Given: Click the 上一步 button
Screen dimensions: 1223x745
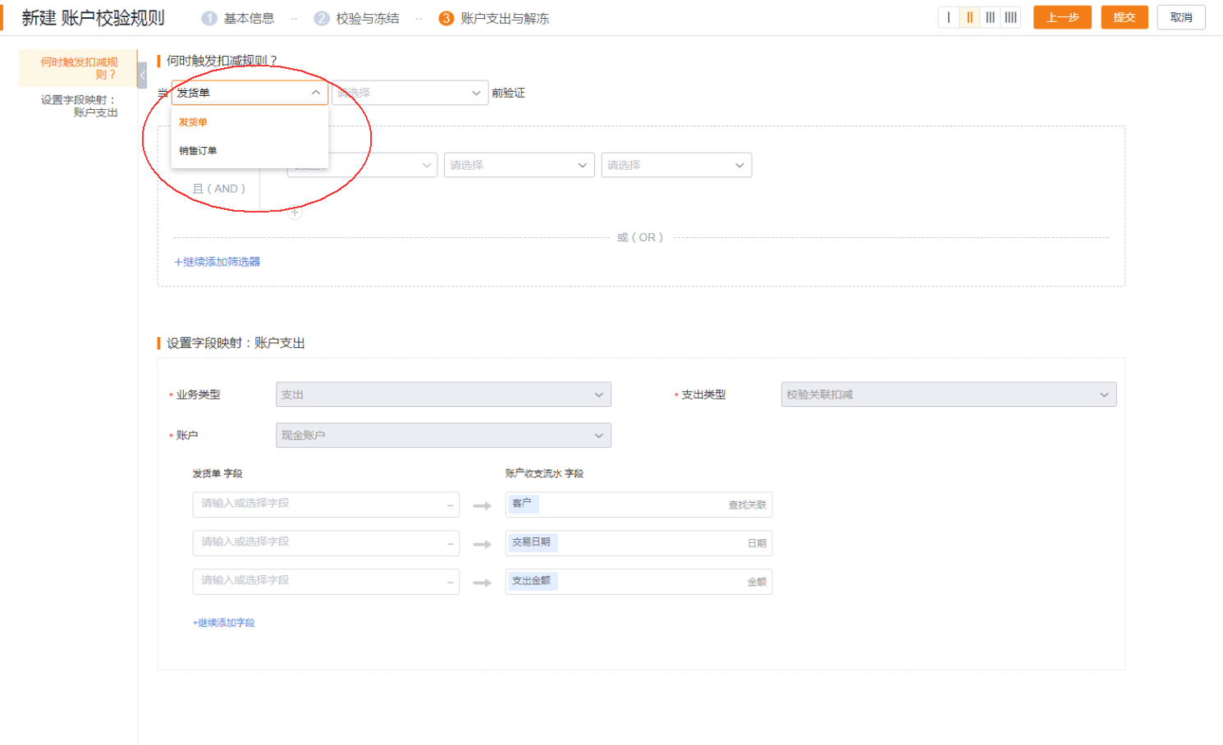Looking at the screenshot, I should (x=1062, y=17).
